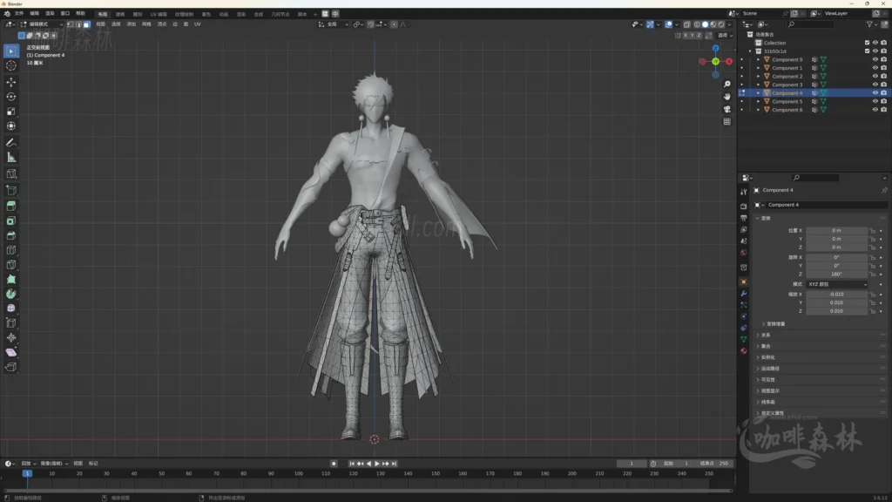Open the 文件 menu
This screenshot has width=892, height=502.
coord(19,14)
